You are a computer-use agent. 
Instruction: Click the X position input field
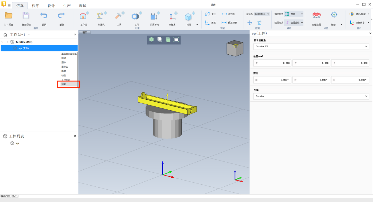point(272,63)
